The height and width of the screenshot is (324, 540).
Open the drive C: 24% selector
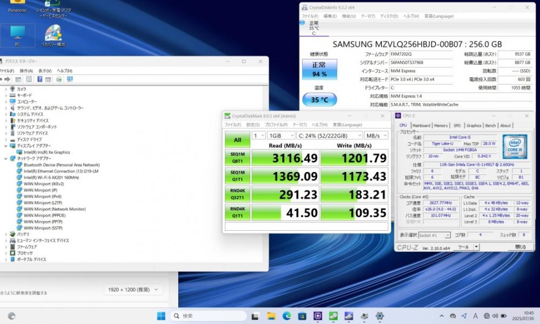329,135
